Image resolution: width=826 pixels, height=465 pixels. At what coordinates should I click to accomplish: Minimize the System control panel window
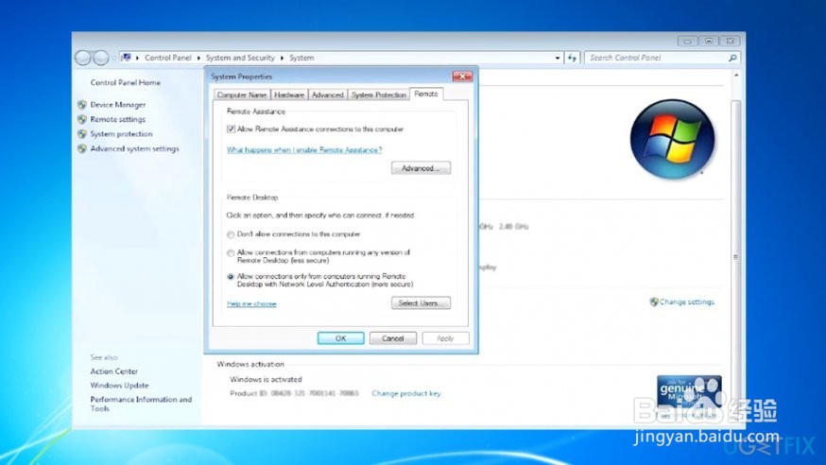pyautogui.click(x=687, y=41)
